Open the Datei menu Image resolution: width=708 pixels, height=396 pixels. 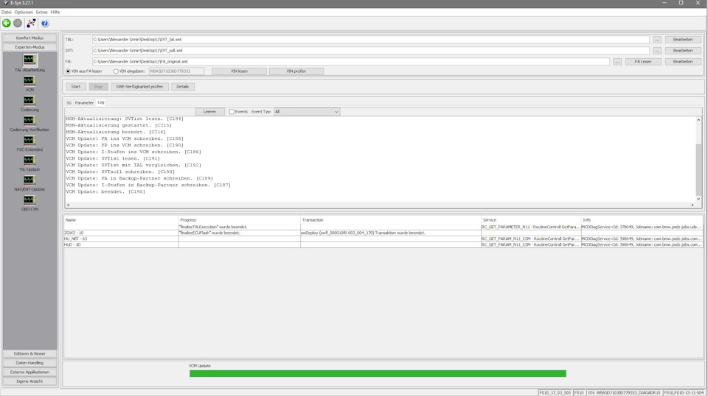tap(7, 13)
